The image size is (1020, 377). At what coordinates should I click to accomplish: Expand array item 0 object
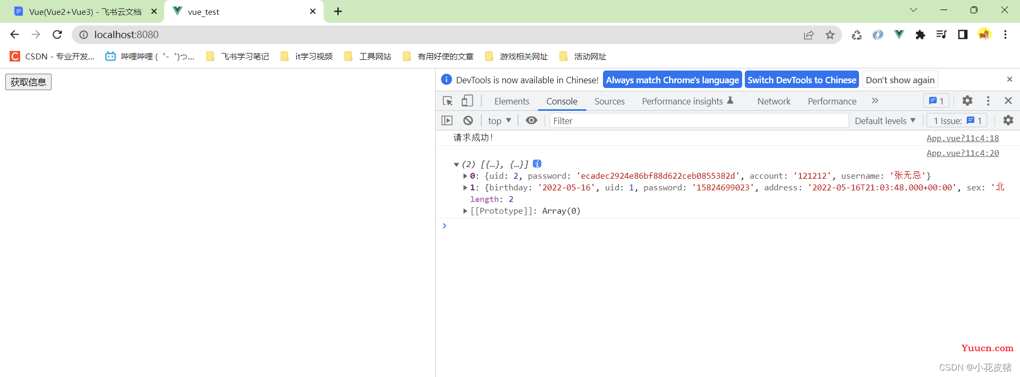click(x=465, y=176)
